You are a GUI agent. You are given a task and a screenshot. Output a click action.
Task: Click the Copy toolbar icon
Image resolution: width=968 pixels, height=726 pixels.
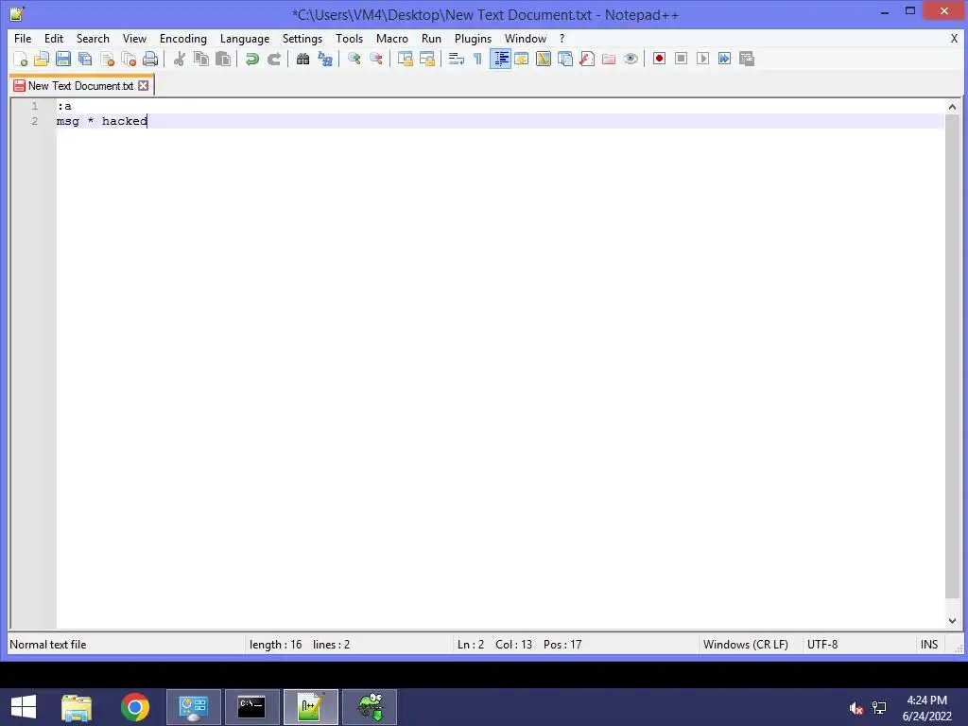coord(201,59)
